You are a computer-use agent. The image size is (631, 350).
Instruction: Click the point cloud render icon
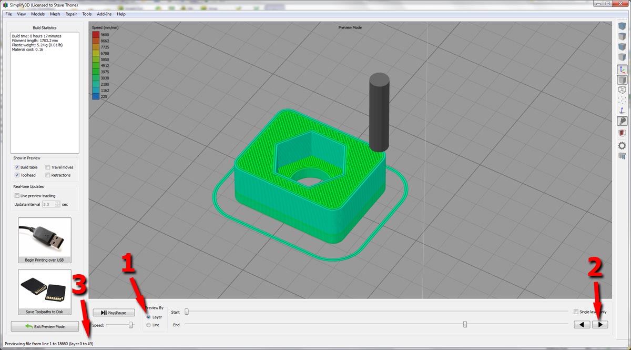[x=622, y=100]
